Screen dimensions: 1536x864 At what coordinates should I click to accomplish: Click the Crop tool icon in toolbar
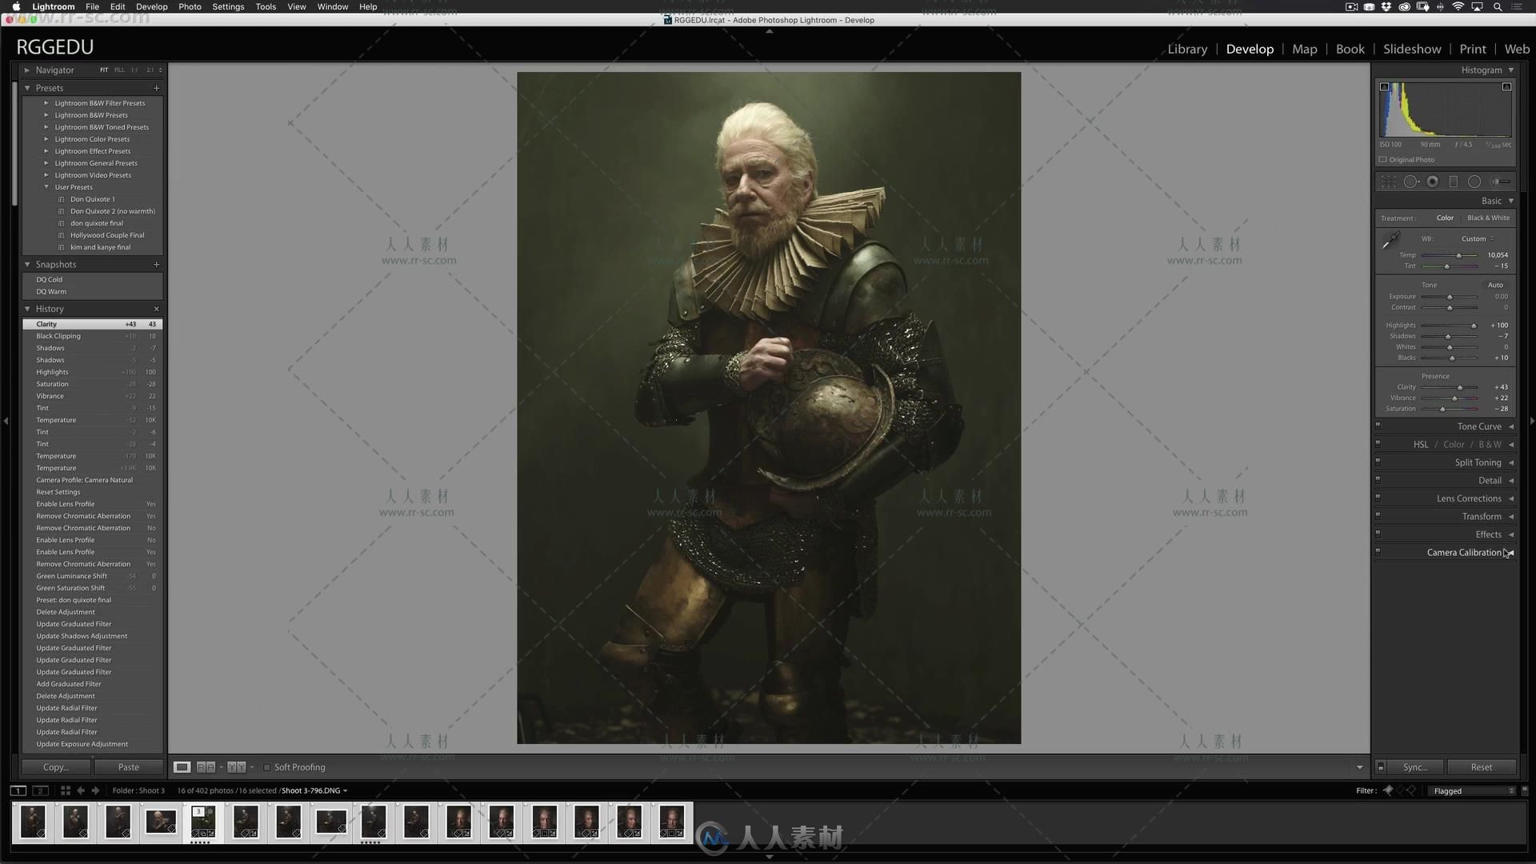click(1390, 180)
